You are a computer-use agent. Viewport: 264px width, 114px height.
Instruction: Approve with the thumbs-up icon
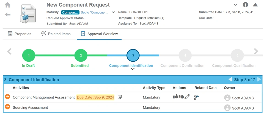coord(175,97)
